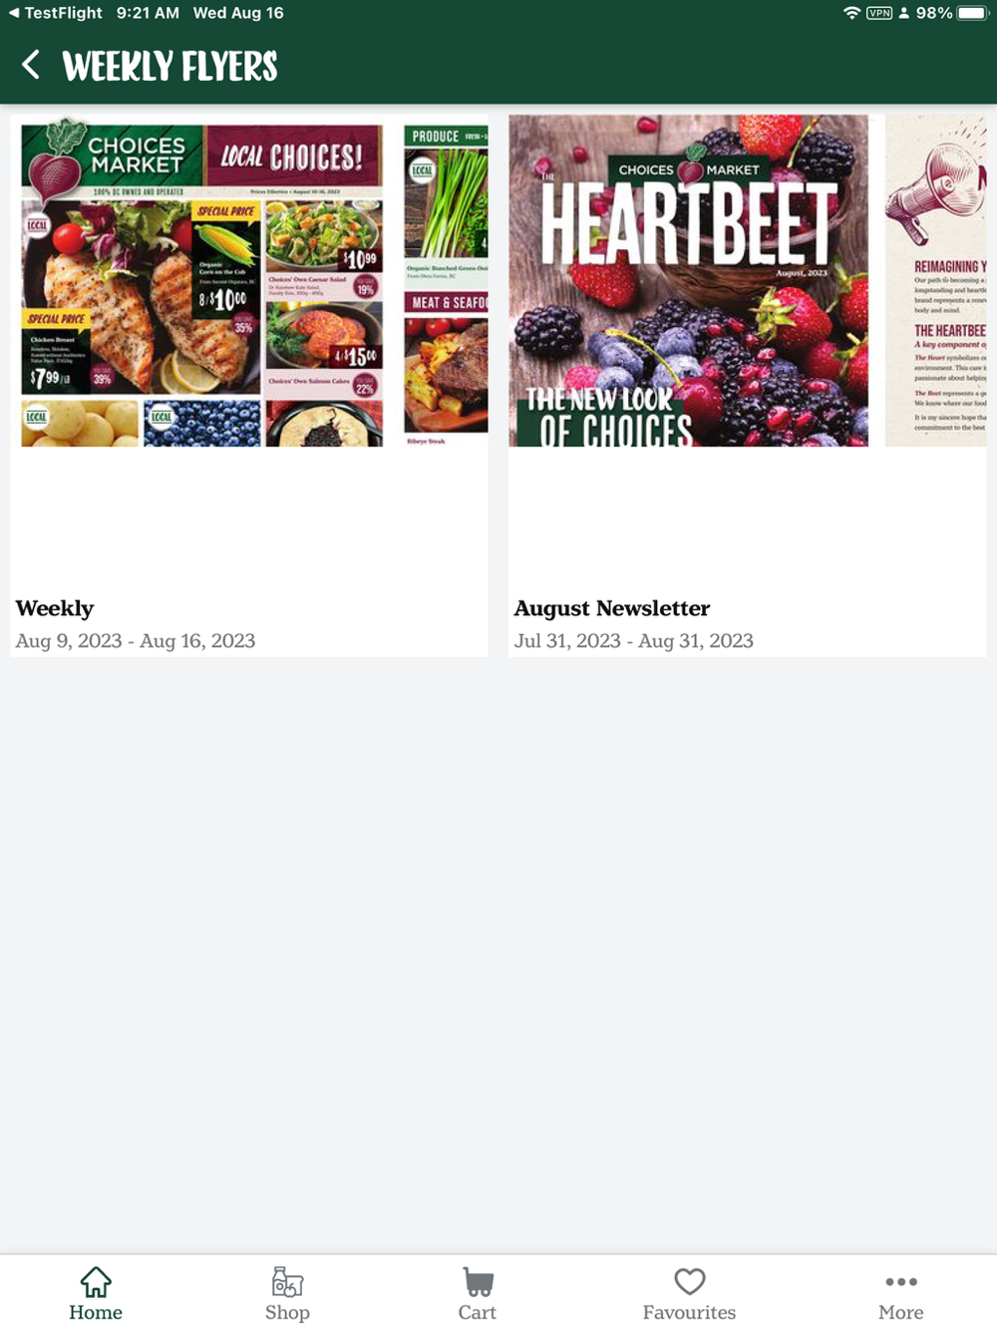This screenshot has height=1330, width=997.
Task: Switch to the Shop tab label
Action: 287,1312
